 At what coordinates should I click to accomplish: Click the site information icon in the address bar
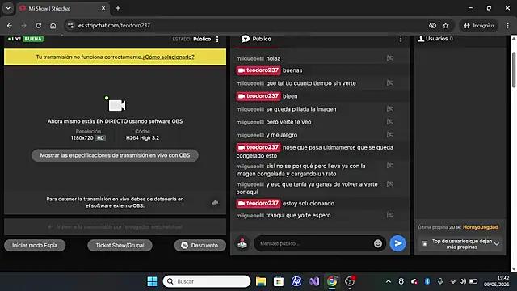pos(70,25)
